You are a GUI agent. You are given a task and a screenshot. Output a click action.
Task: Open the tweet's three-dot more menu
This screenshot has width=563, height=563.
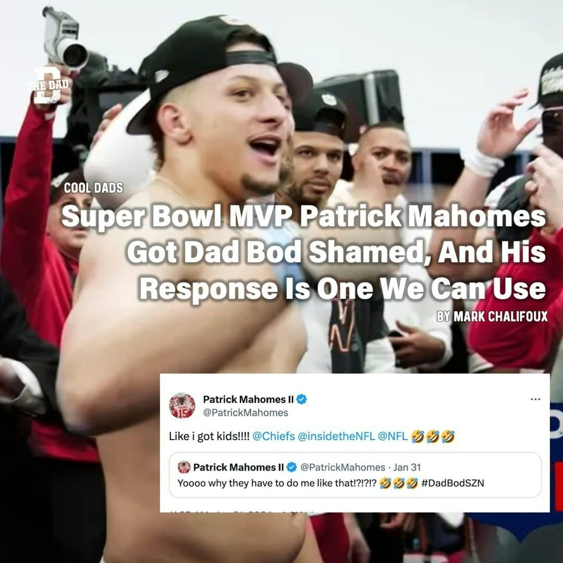coord(535,399)
